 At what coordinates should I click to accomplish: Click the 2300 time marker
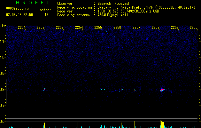(194, 28)
